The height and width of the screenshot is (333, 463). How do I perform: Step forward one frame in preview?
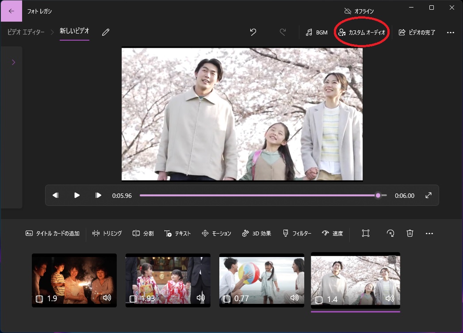tap(99, 195)
